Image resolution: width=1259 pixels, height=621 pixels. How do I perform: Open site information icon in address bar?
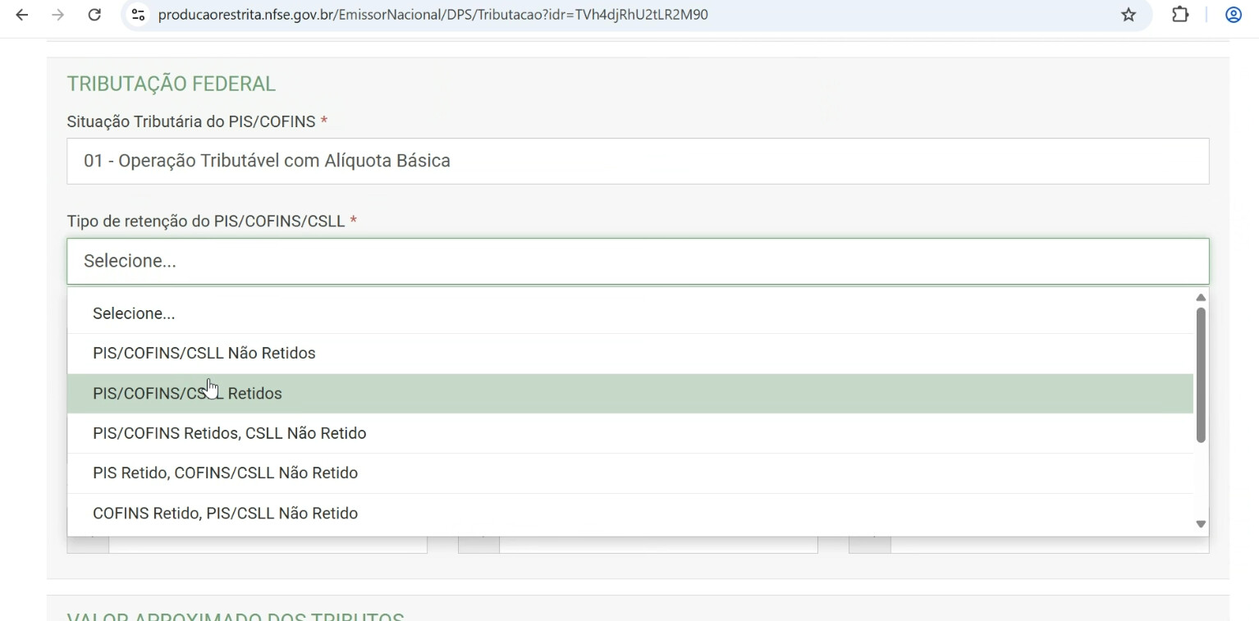point(138,15)
